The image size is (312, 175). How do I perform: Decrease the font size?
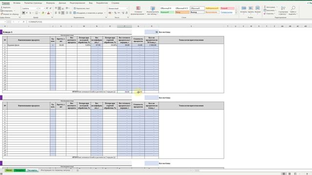(50, 8)
